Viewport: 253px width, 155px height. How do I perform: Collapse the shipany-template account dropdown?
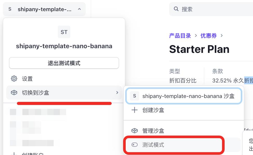click(79, 9)
